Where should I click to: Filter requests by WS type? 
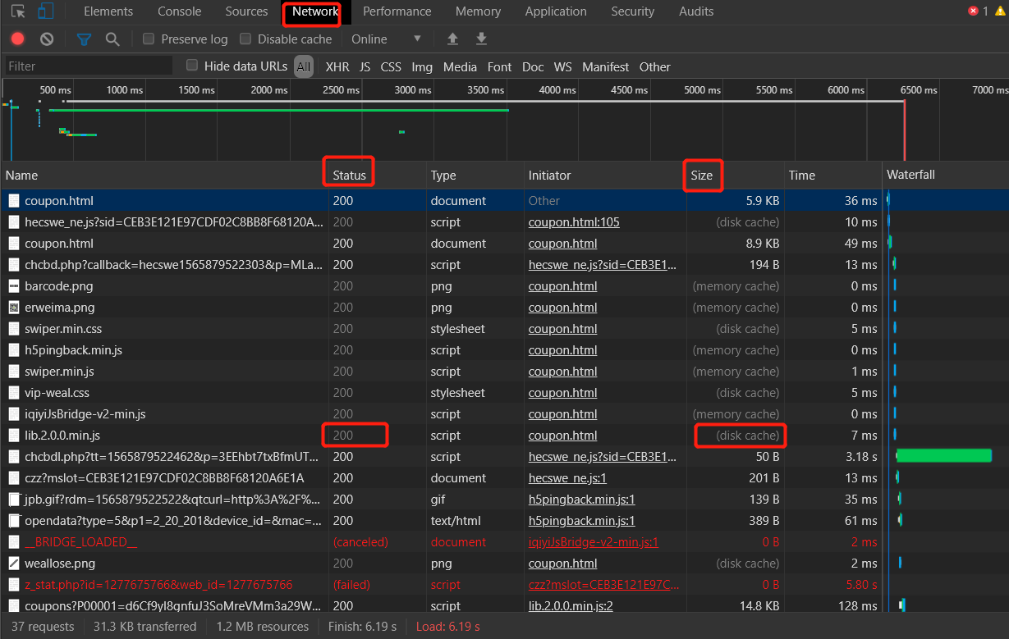click(562, 66)
